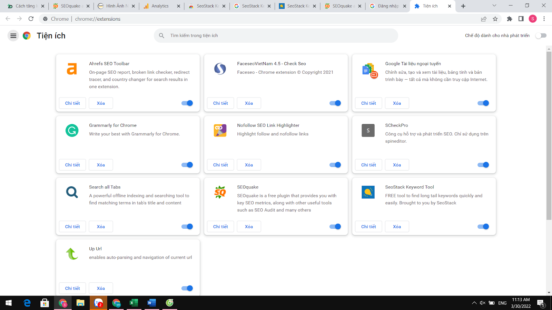Open Chi tiết for Ahrefs SEO Toolbar
Viewport: 552px width, 310px height.
click(72, 103)
